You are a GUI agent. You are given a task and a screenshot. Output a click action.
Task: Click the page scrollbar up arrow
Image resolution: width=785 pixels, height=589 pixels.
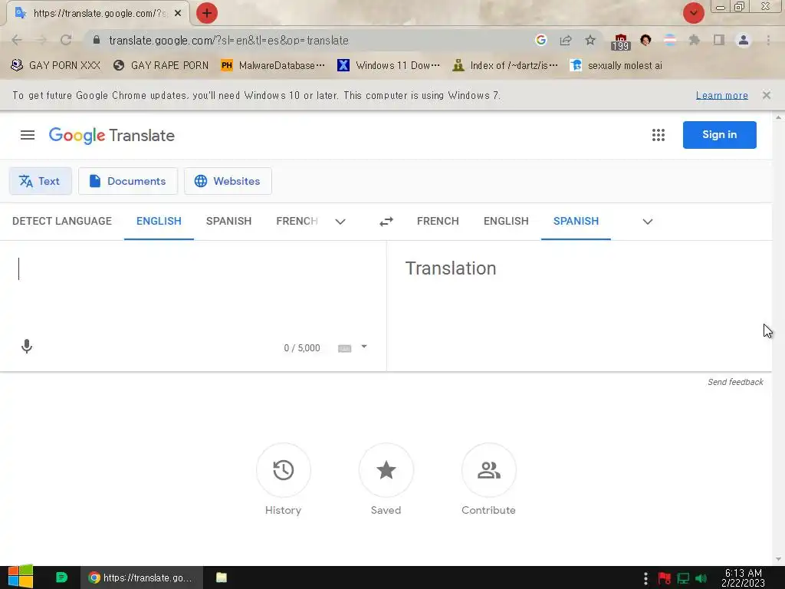pyautogui.click(x=778, y=117)
